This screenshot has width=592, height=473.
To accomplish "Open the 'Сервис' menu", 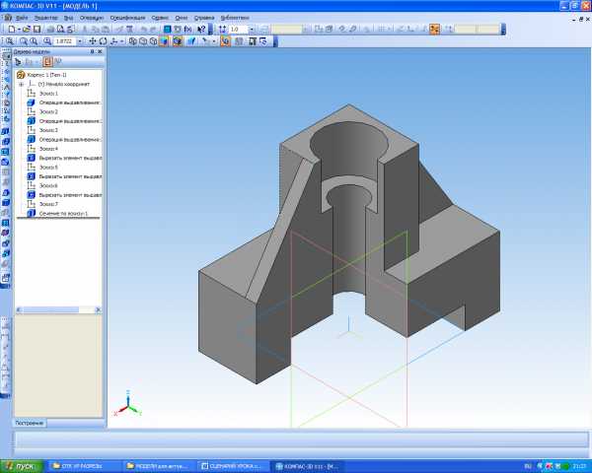I will point(160,18).
